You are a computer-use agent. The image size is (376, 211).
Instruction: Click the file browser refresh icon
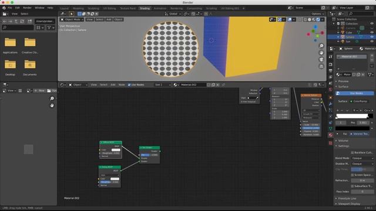coord(22,21)
